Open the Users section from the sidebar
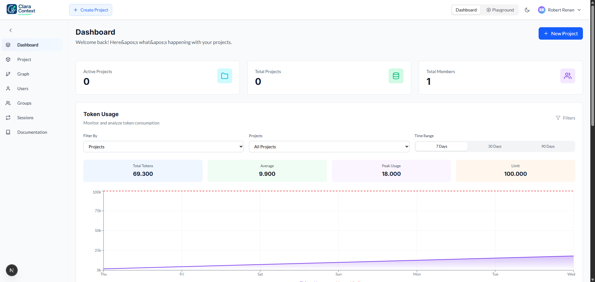Screen dimensions: 595x282 pos(23,89)
